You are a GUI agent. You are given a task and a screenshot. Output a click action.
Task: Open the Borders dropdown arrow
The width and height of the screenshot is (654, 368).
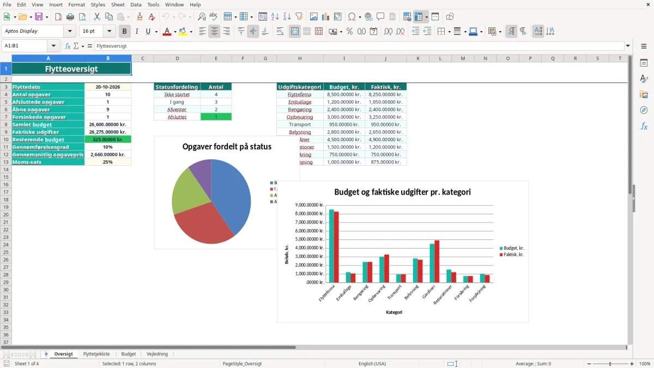[x=449, y=32]
